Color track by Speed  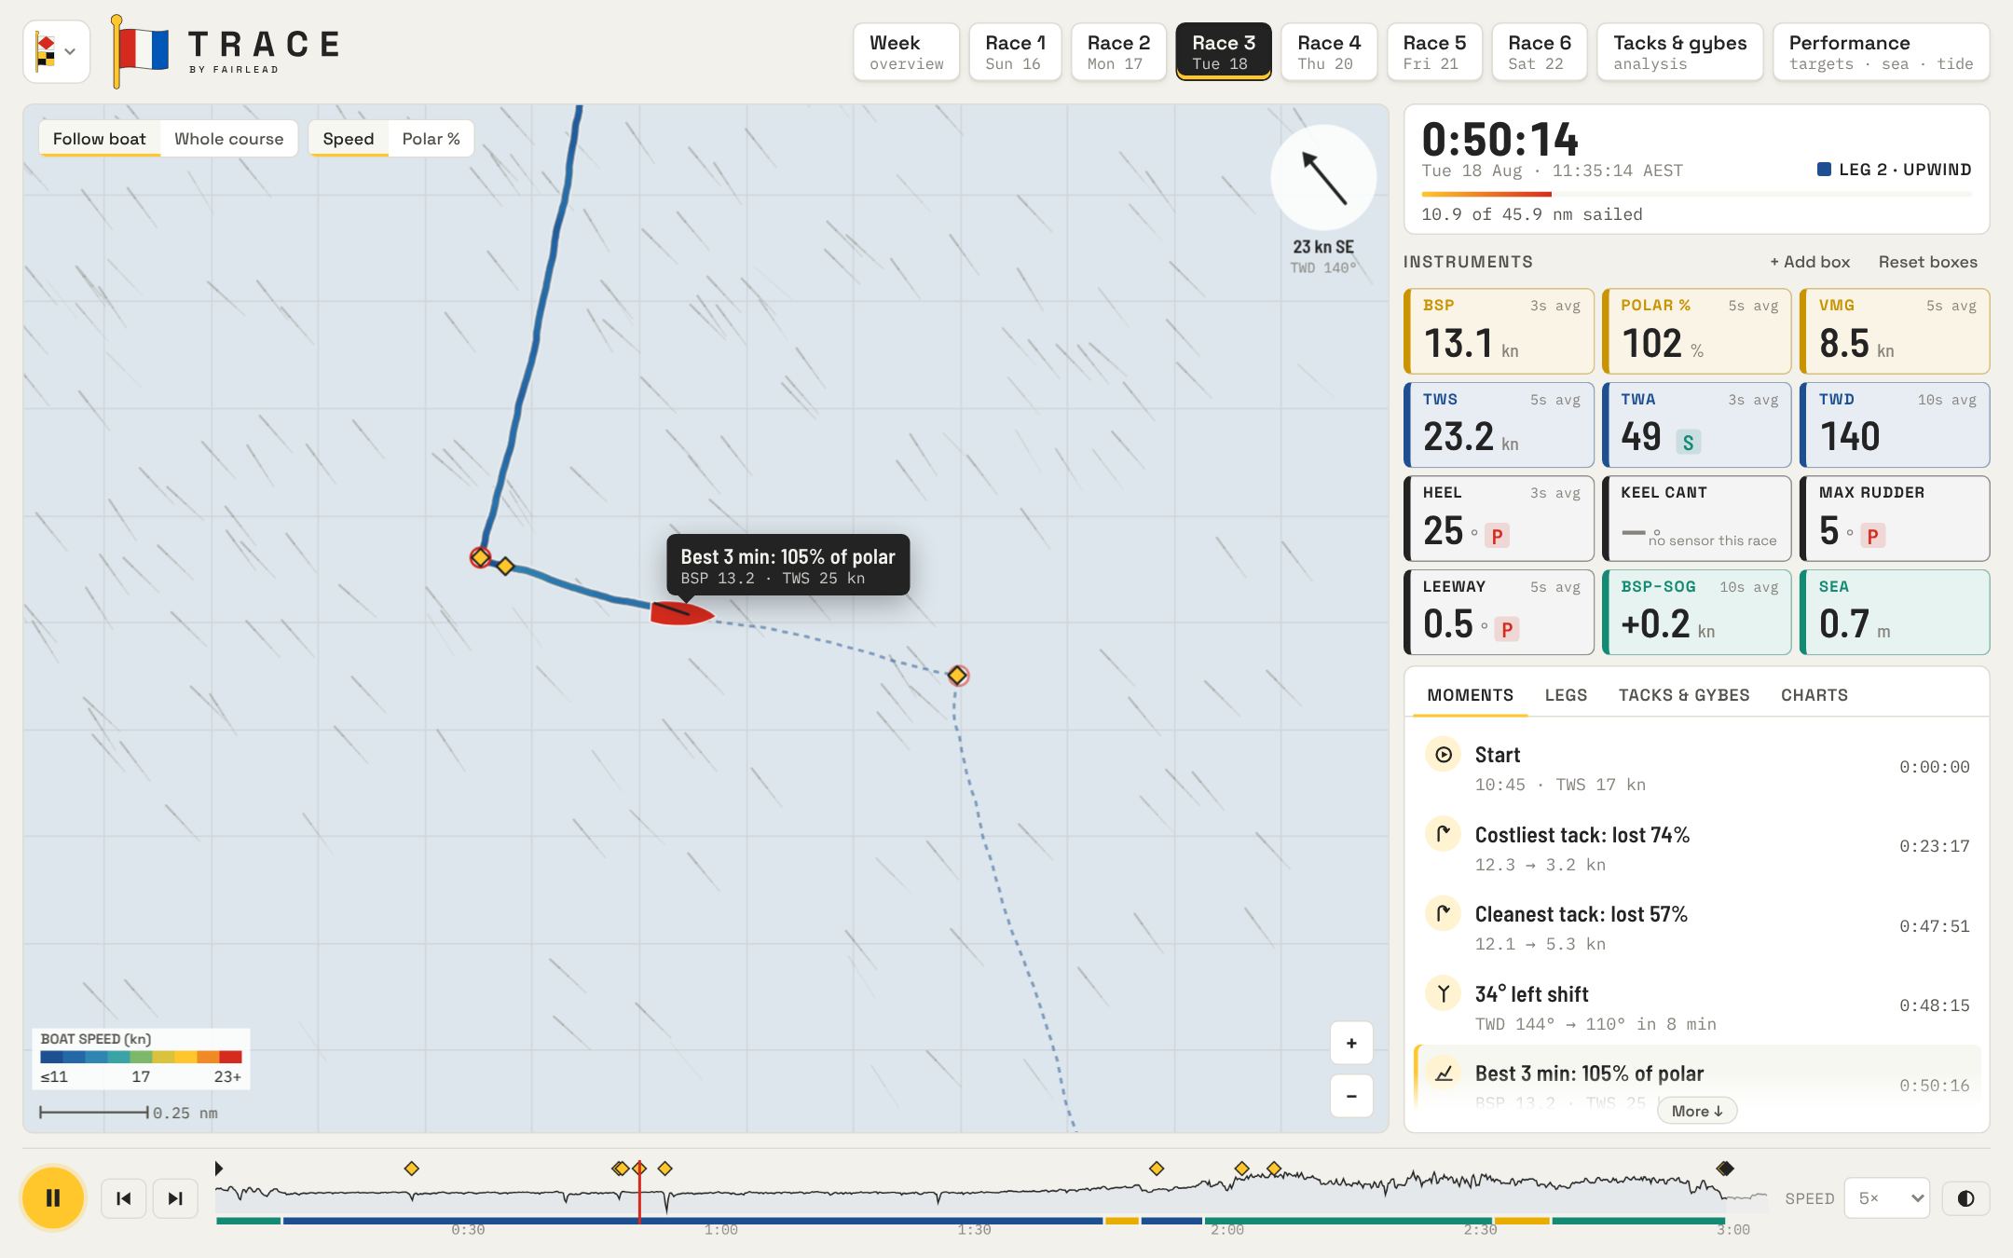click(349, 139)
